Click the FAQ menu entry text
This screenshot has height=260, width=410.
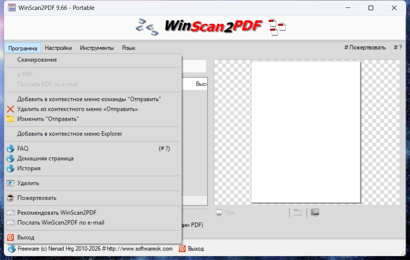click(x=23, y=149)
